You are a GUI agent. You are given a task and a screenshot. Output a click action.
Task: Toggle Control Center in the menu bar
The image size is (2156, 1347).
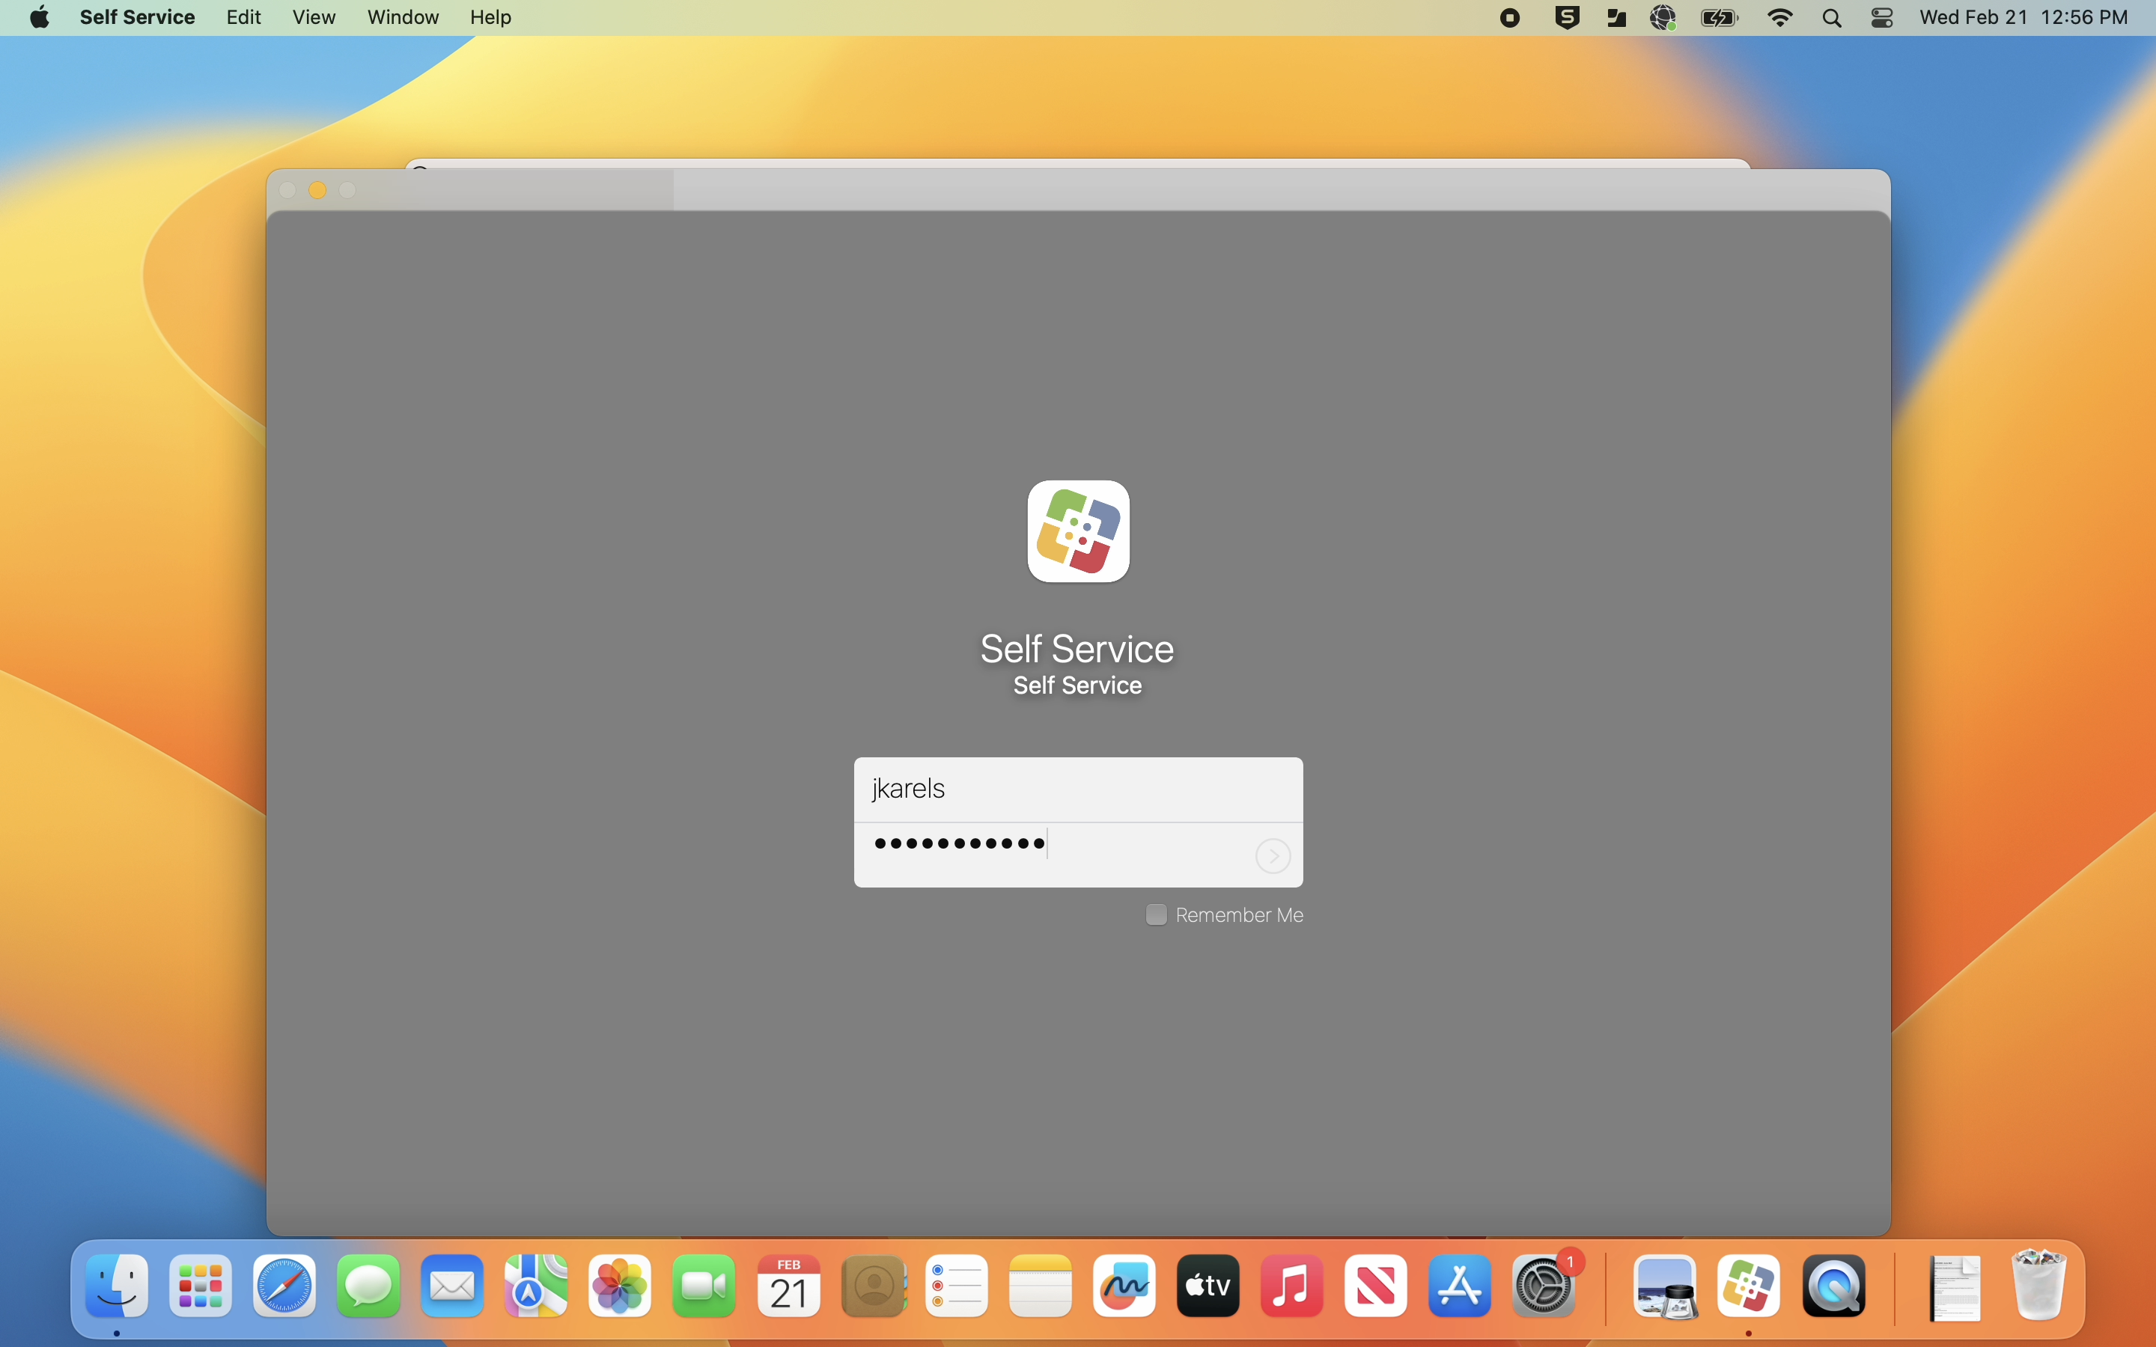pos(1881,17)
